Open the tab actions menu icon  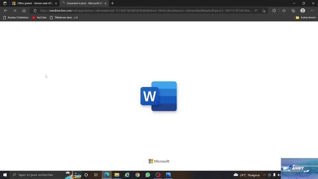[x=5, y=3]
